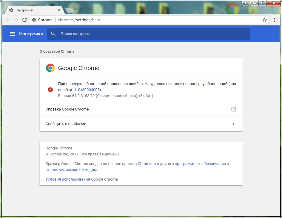Click the address bar with chrome://settings/help
The image size is (282, 218).
tap(149, 20)
